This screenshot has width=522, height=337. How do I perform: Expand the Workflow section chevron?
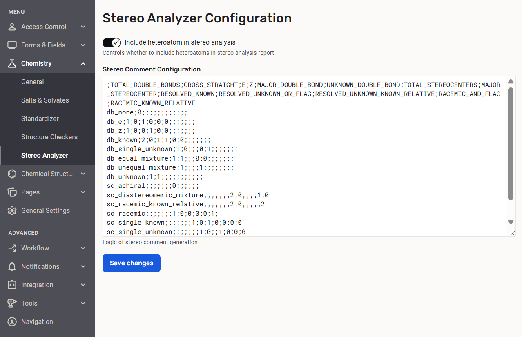point(83,248)
